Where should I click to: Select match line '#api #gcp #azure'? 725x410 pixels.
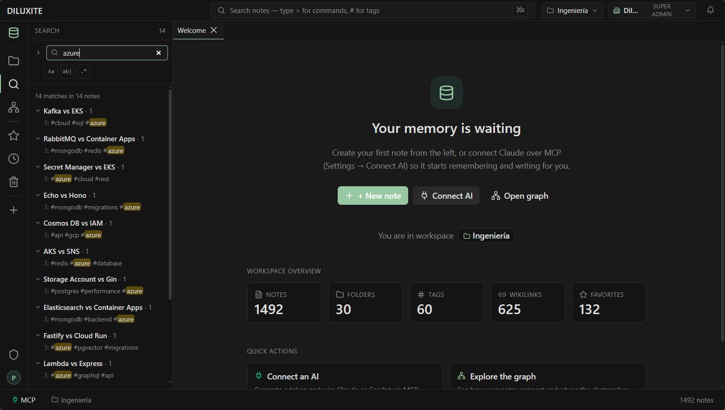pos(72,235)
